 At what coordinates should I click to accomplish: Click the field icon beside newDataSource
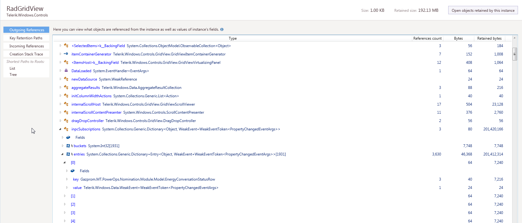pyautogui.click(x=66, y=79)
